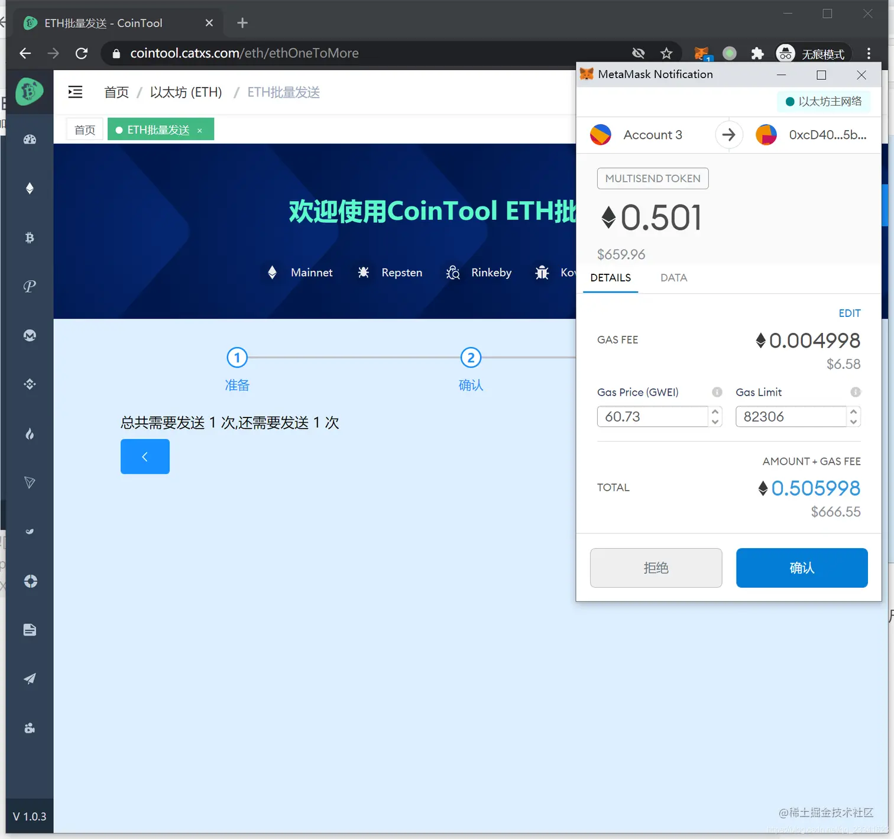Open the Tron section in the sidebar
Screen dimensions: 894x839
click(x=30, y=482)
